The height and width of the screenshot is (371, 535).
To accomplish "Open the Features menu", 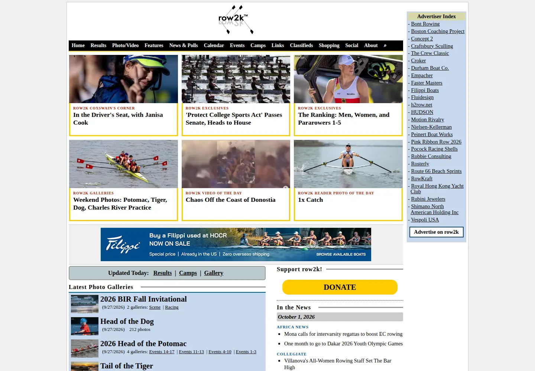I will pos(154,45).
